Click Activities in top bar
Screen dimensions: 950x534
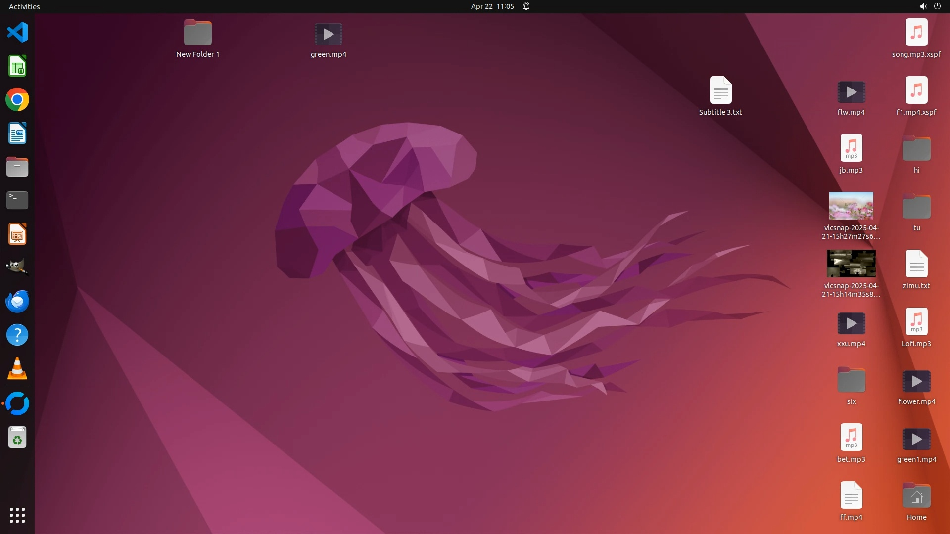24,6
